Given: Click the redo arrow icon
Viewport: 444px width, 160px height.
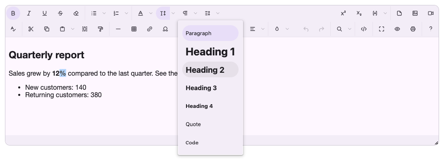Looking at the screenshot, I should tap(321, 29).
